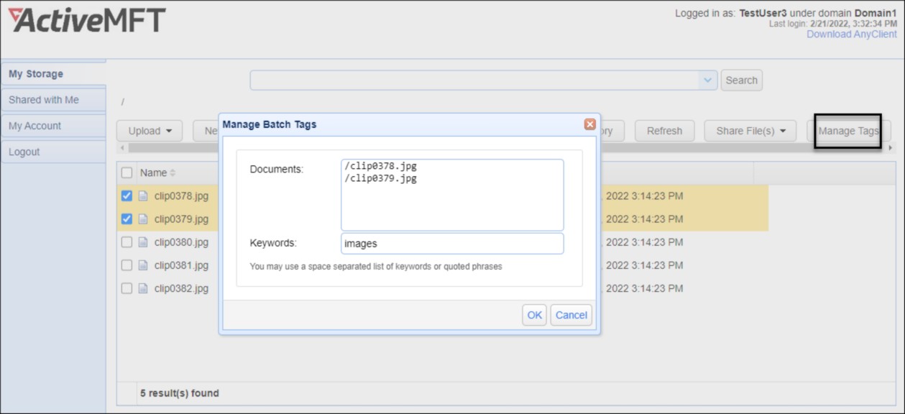Image resolution: width=905 pixels, height=414 pixels.
Task: Open the My Storage tab
Action: [x=53, y=74]
